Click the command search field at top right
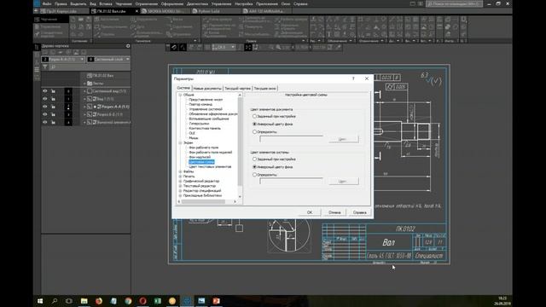The height and width of the screenshot is (307, 546). 454,3
